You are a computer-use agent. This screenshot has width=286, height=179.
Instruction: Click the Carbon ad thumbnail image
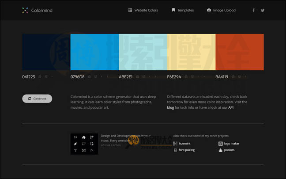pyautogui.click(x=84, y=144)
